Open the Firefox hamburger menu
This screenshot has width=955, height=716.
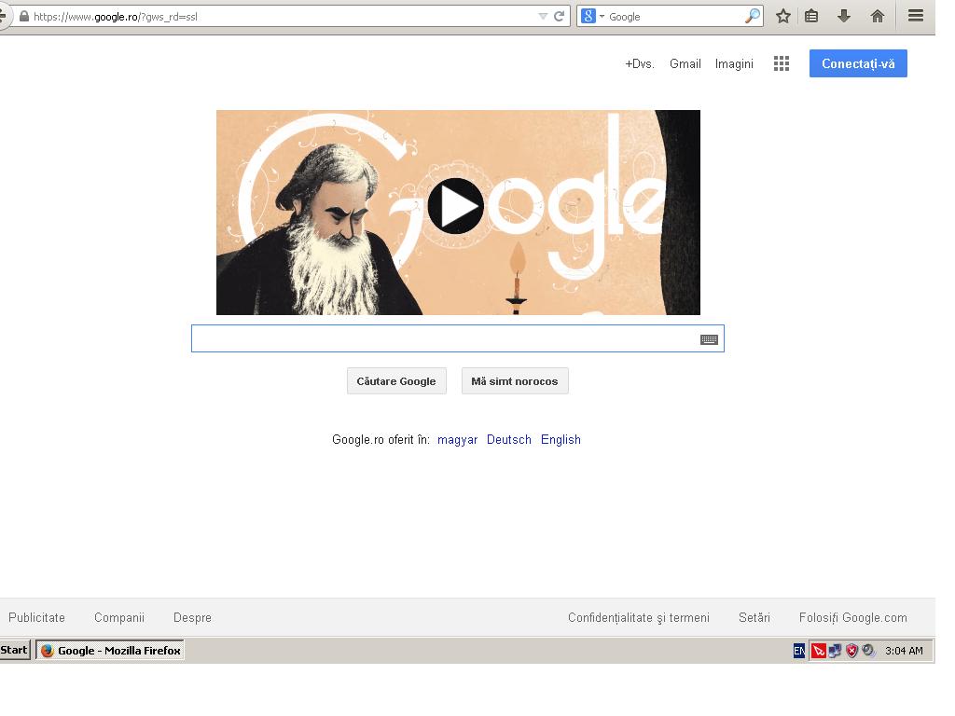pos(916,16)
